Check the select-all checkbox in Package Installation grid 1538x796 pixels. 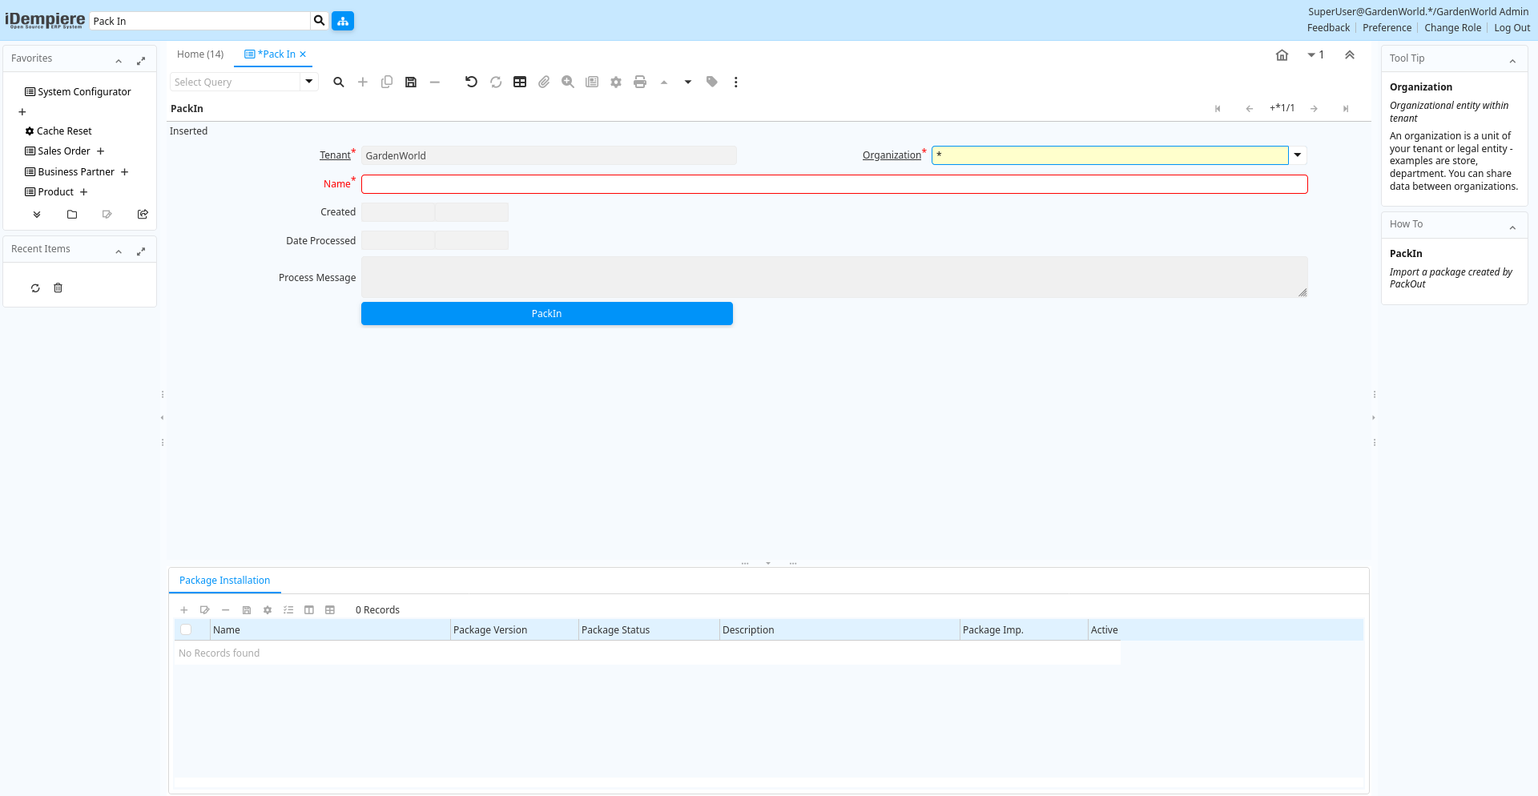point(186,630)
